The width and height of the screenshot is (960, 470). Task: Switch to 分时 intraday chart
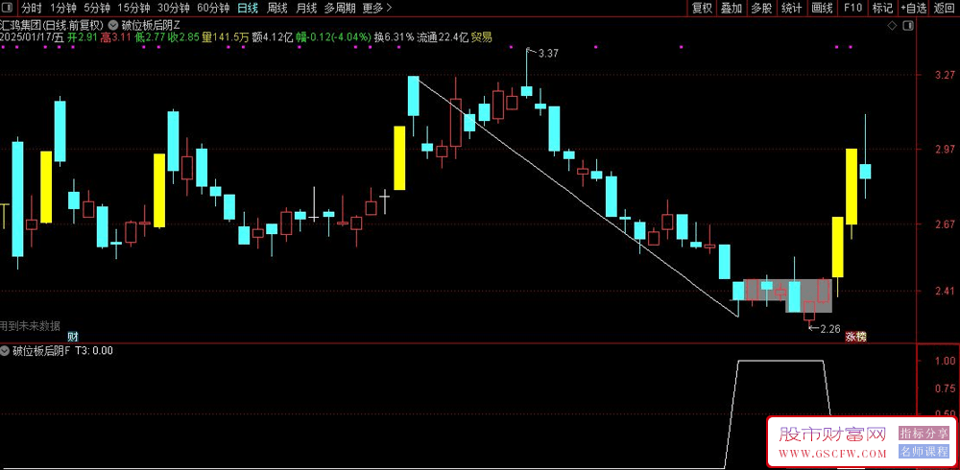click(32, 8)
